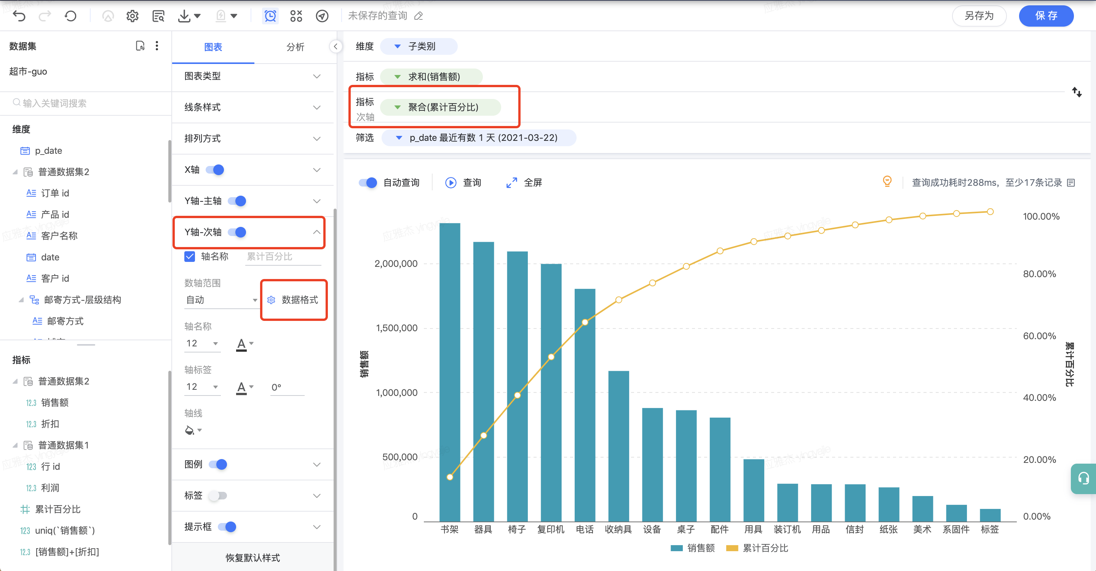Open the 轴名称 font size 12 dropdown
Viewport: 1096px width, 571px height.
tap(203, 343)
